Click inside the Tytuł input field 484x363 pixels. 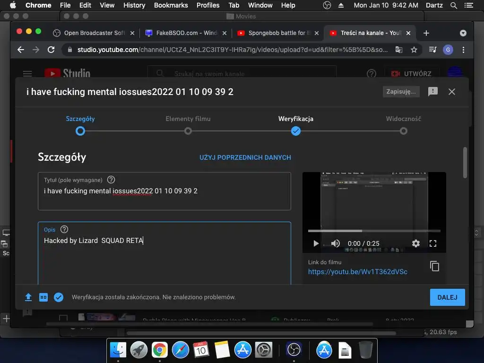(x=164, y=191)
